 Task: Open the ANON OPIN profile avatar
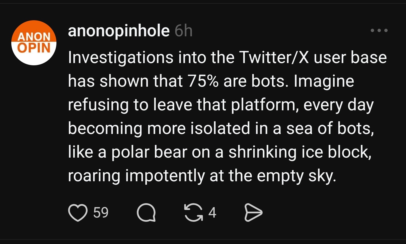click(x=34, y=43)
